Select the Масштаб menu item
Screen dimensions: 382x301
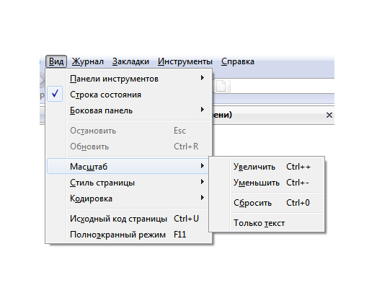pos(128,166)
